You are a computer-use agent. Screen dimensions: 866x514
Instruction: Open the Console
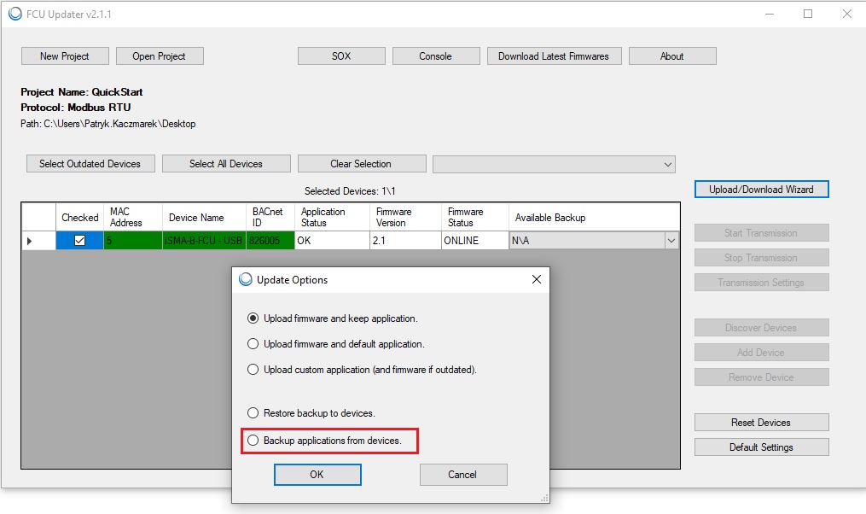(x=435, y=56)
